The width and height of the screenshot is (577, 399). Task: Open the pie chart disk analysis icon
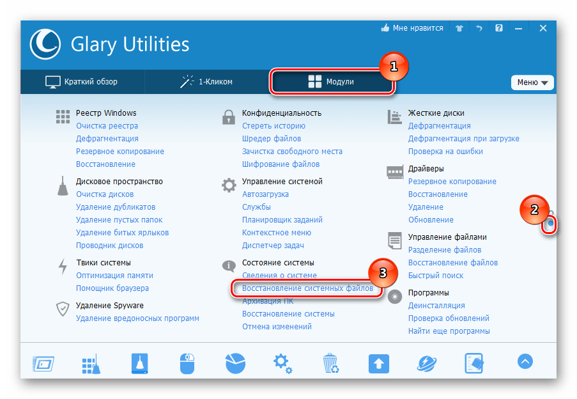click(x=235, y=363)
